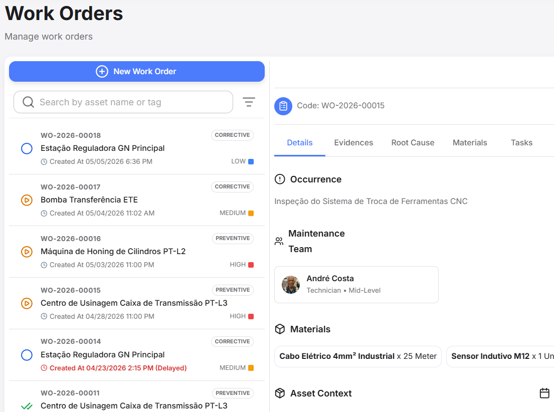Click the in-progress play icon of WO-2026-00016
The width and height of the screenshot is (554, 412).
pos(27,252)
